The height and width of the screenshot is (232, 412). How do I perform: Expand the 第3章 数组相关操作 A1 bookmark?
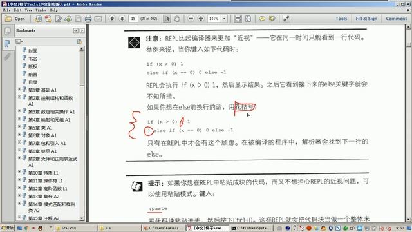(19, 111)
